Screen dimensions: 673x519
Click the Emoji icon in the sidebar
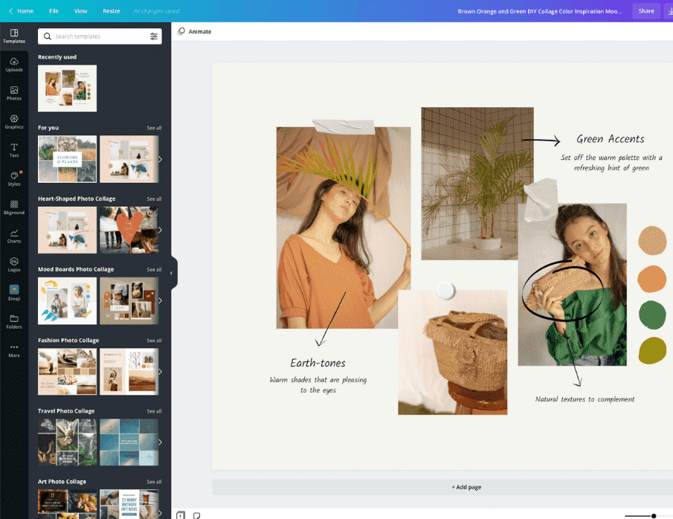(14, 291)
